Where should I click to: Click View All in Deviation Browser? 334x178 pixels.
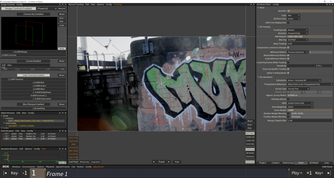[62, 162]
